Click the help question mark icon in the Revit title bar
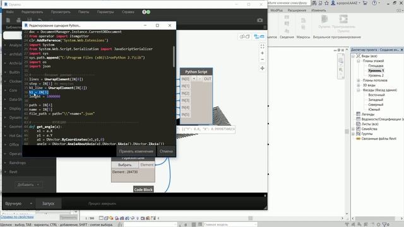The height and width of the screenshot is (227, 404). point(374,3)
